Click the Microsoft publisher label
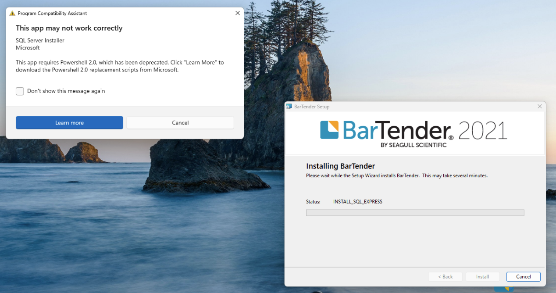The image size is (556, 293). click(x=27, y=47)
